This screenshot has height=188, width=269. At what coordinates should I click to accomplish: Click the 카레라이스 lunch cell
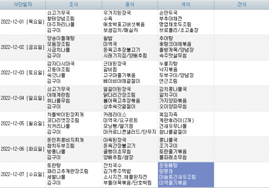pyautogui.click(x=130, y=123)
